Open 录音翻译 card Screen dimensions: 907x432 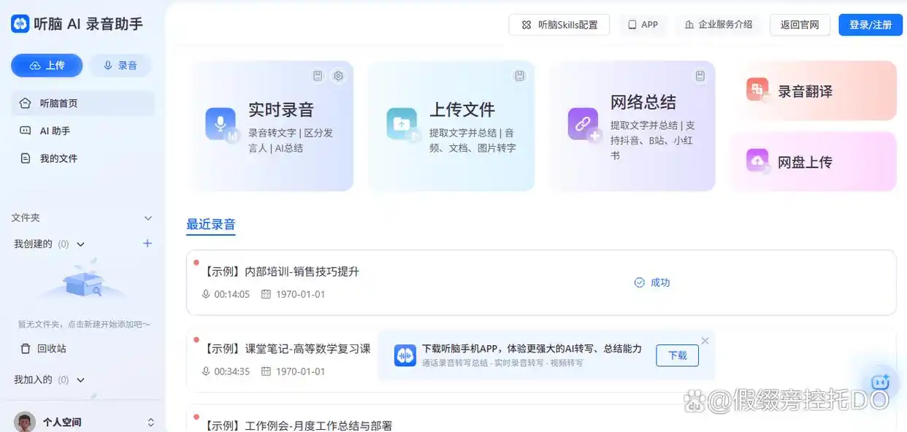[x=814, y=91]
